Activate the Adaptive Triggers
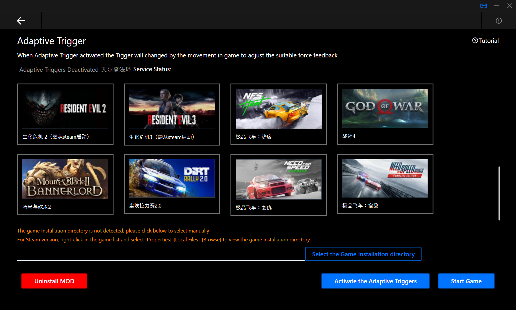The height and width of the screenshot is (310, 516). [376, 281]
